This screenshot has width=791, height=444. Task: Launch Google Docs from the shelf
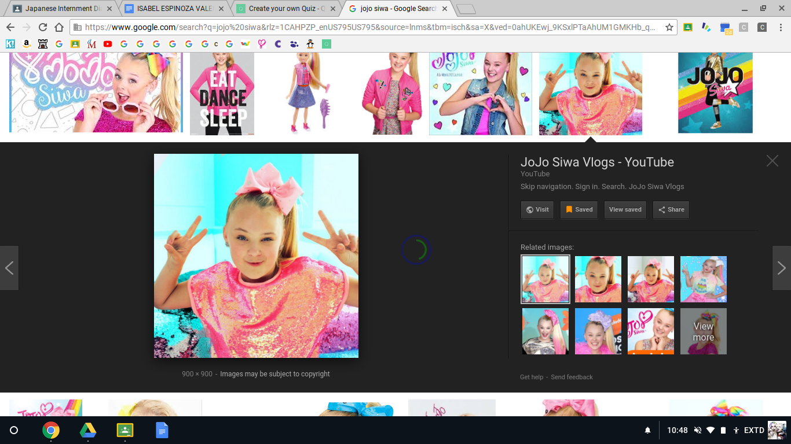[162, 430]
